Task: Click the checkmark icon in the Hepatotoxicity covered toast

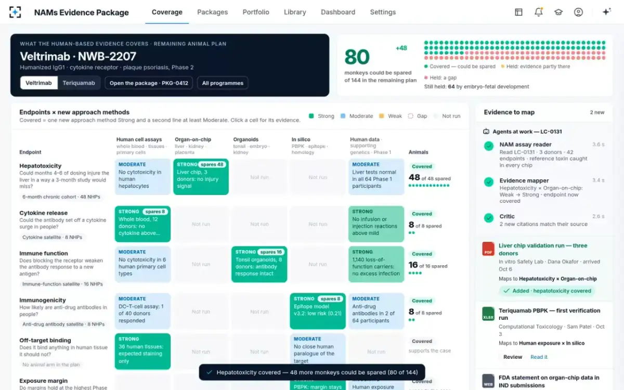Action: (x=209, y=372)
